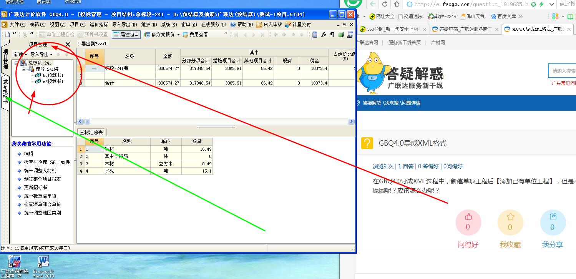Collapse the 总标段-241 tree node
Image resolution: width=576 pixels, height=279 pixels.
tap(17, 63)
